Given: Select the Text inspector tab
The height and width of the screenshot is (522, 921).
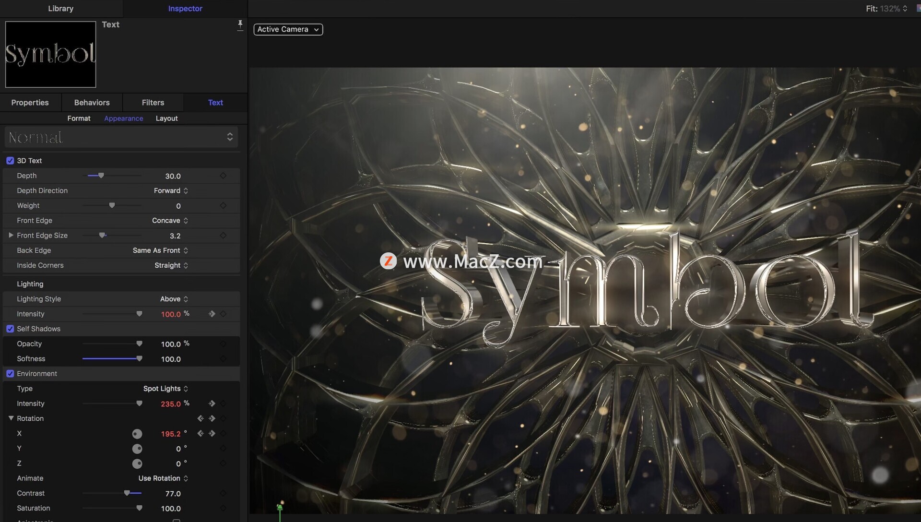Looking at the screenshot, I should (215, 103).
